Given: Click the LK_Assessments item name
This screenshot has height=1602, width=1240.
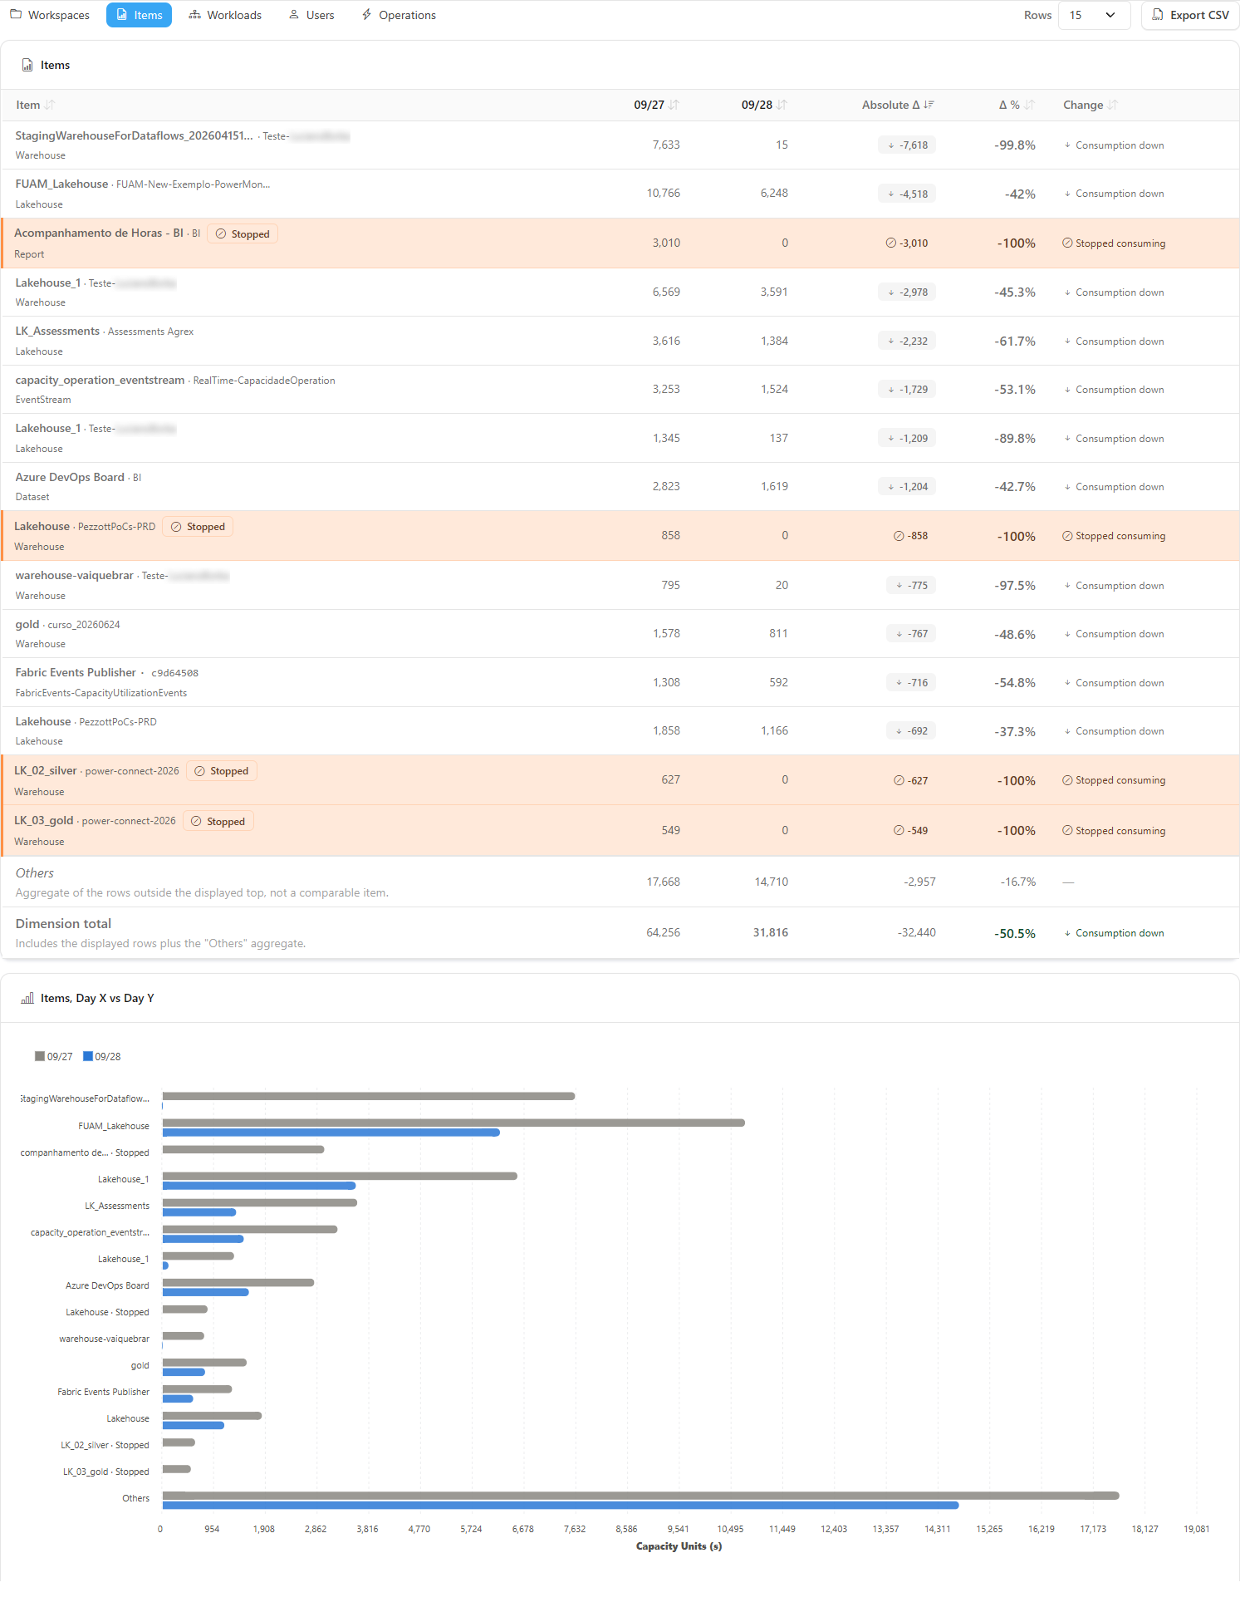Looking at the screenshot, I should (57, 331).
